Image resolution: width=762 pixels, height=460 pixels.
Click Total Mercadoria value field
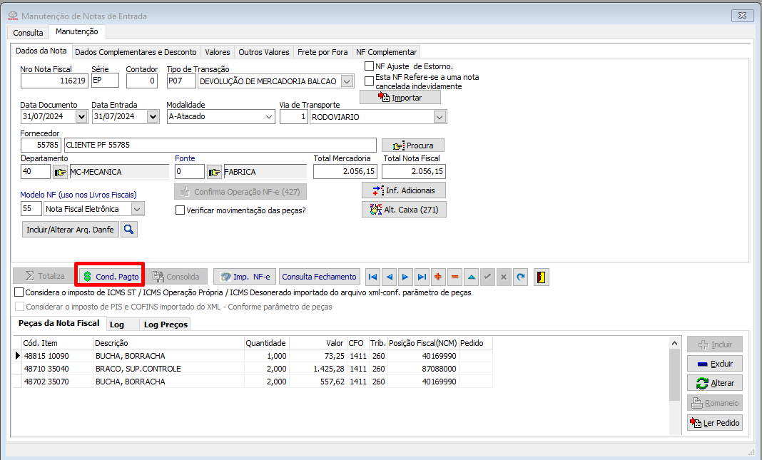(345, 171)
